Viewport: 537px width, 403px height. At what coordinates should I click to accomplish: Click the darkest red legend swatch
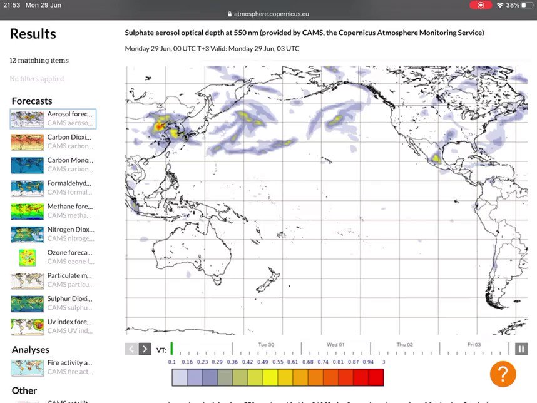coord(376,377)
